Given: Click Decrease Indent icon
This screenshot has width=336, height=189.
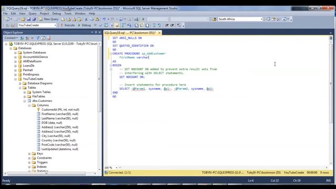Looking at the screenshot, I should [167, 25].
